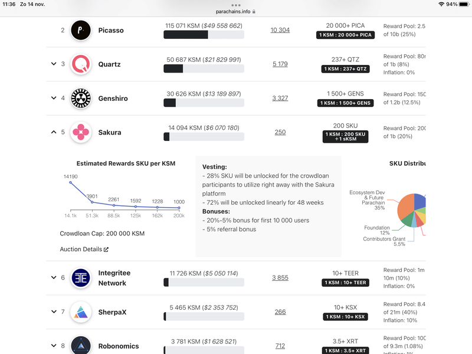
Task: Open Sakura's 250 contributors link
Action: pyautogui.click(x=280, y=132)
